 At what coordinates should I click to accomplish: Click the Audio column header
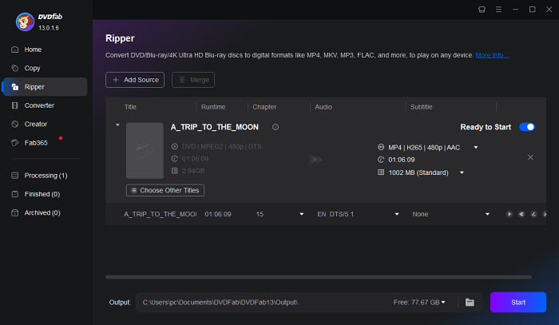pyautogui.click(x=323, y=107)
